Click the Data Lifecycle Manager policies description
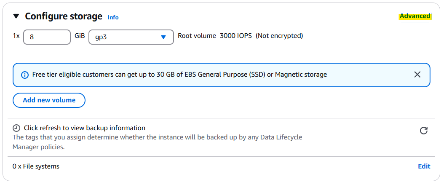 coord(158,142)
